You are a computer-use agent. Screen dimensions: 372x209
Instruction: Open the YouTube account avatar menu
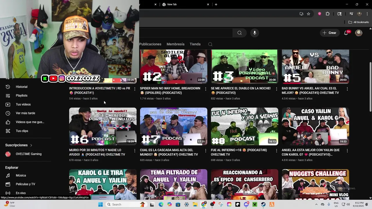coord(359,33)
